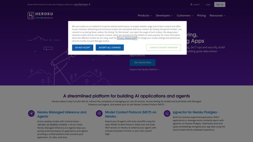Screen dimensions: 253x142
Task: Open the Cookie Consent Manager
Action: click(x=164, y=48)
